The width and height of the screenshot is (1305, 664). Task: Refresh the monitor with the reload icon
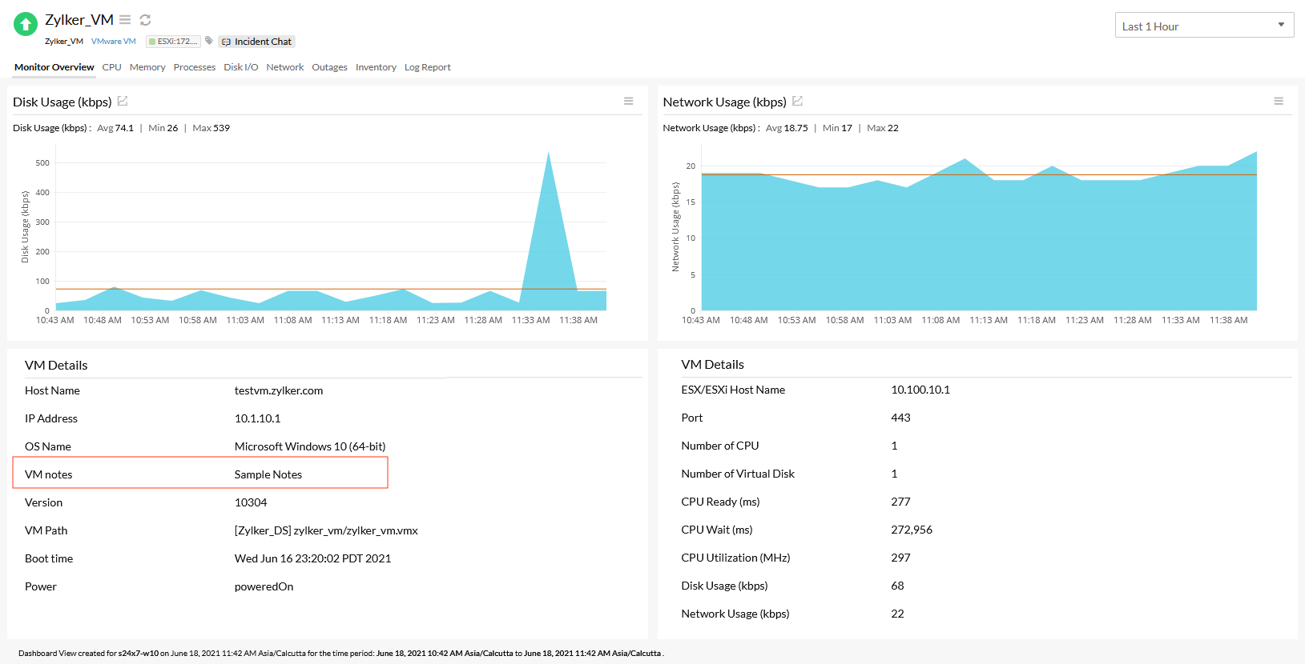(145, 19)
